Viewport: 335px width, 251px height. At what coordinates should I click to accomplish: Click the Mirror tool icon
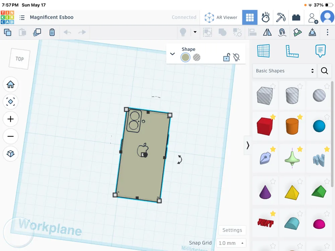coord(267,32)
